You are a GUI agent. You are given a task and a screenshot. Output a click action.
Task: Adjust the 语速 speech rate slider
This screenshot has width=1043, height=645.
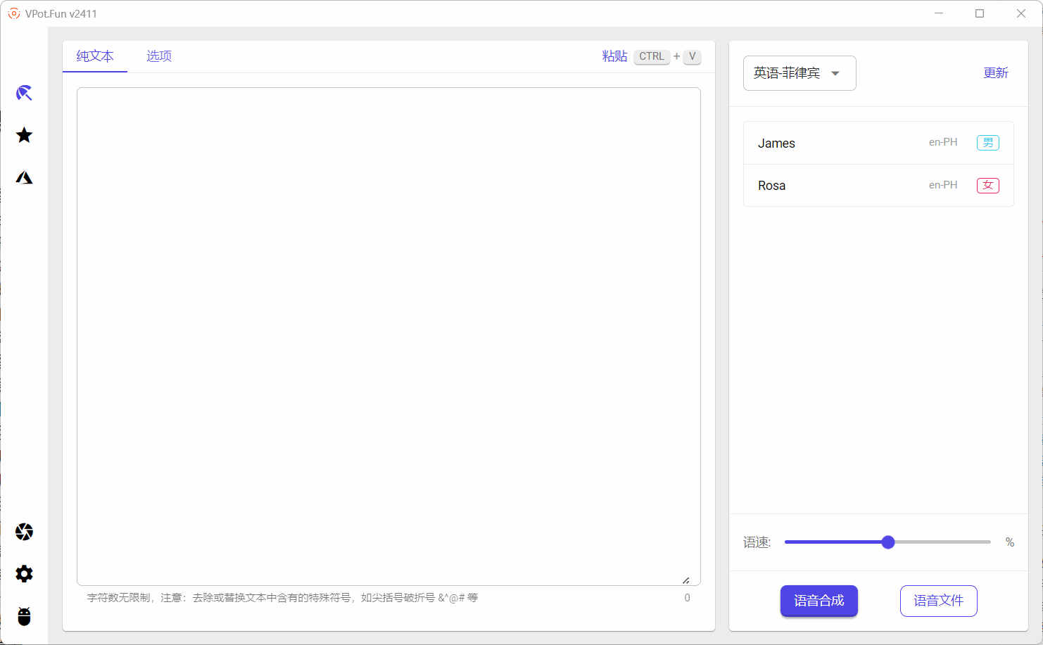[x=887, y=542]
